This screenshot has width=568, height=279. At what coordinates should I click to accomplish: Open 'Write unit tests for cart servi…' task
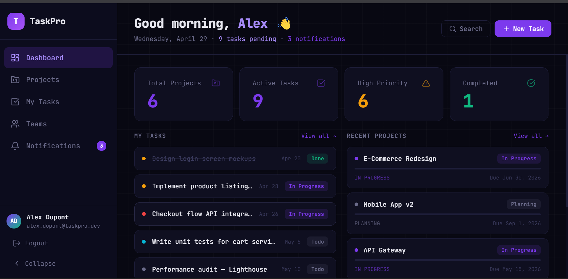tap(235, 242)
